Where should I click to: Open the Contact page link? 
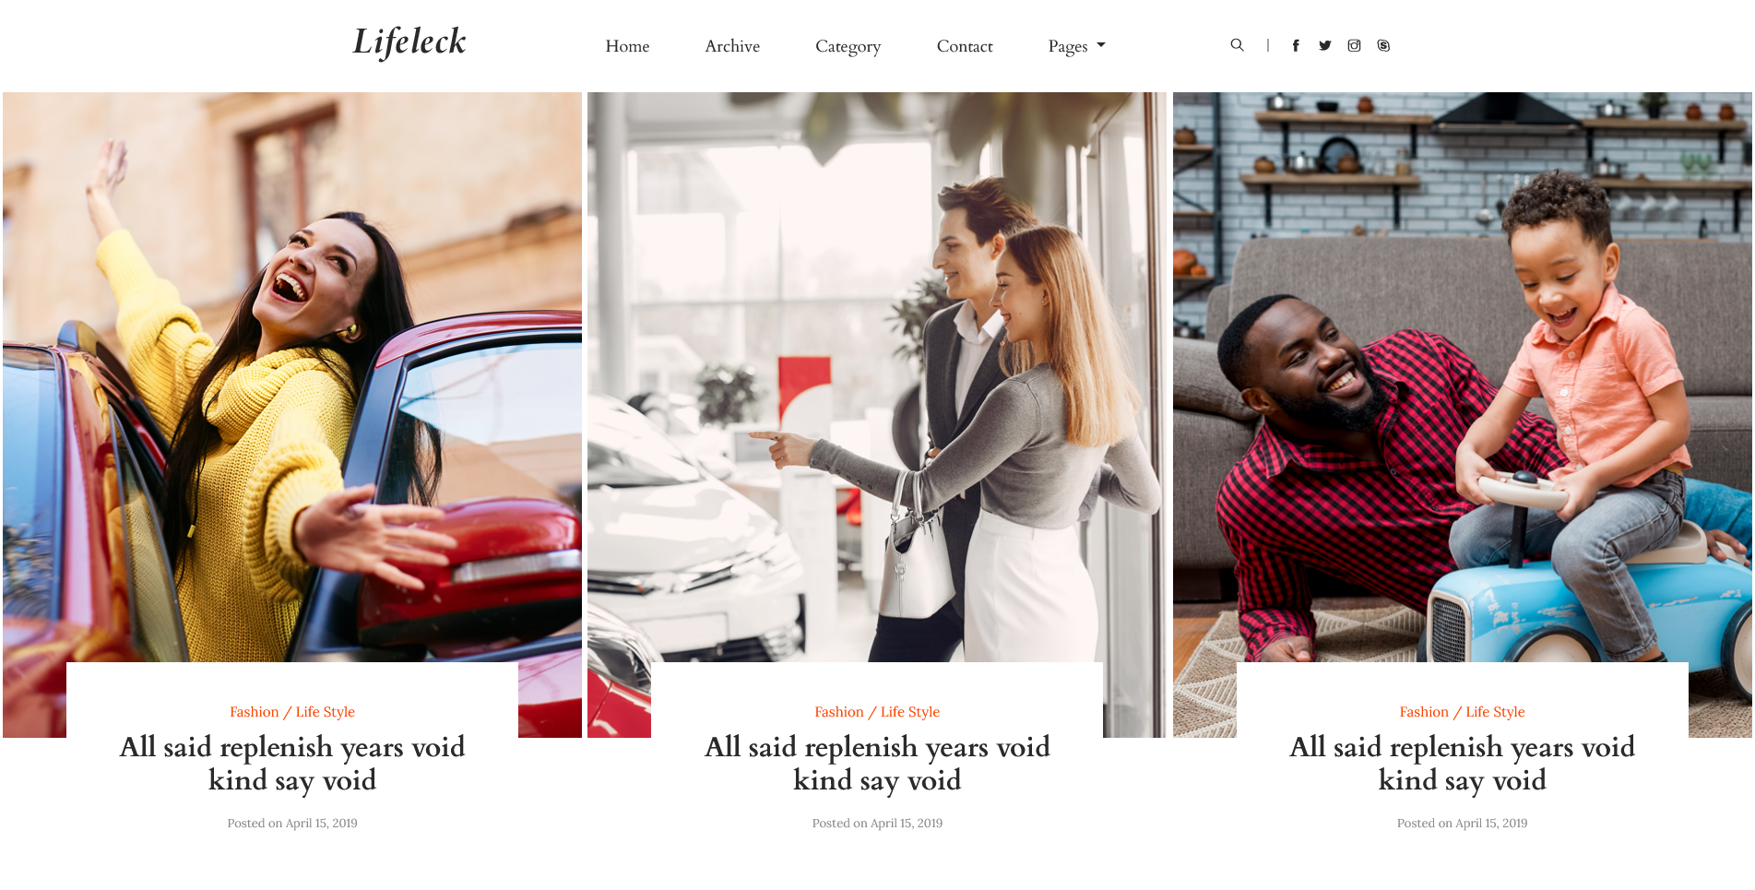coord(965,46)
